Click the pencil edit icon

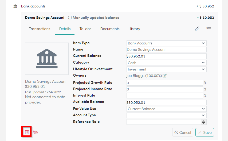tap(197, 29)
